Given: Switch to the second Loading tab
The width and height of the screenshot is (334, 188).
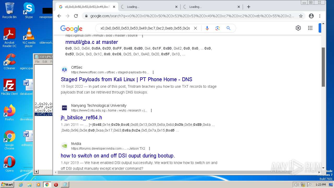Looking at the screenshot, I should pyautogui.click(x=149, y=7).
